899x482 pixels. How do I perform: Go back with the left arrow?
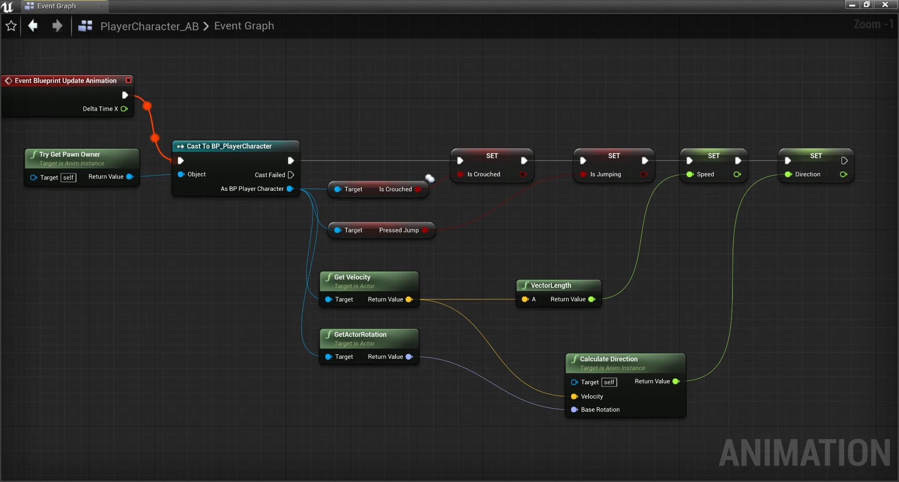pyautogui.click(x=33, y=26)
